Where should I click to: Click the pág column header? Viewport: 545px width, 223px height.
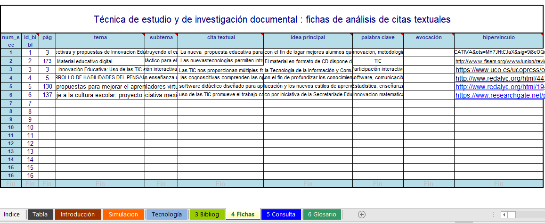point(47,41)
